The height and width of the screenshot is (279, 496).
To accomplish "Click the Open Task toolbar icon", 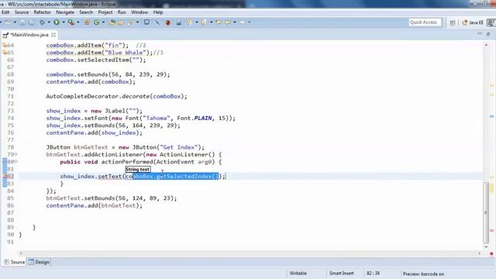I will point(121,22).
